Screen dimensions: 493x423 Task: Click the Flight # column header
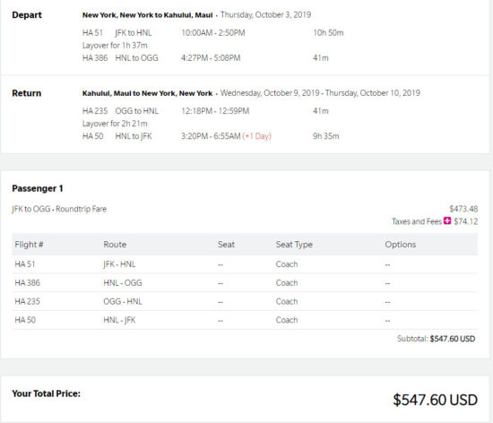tap(29, 245)
